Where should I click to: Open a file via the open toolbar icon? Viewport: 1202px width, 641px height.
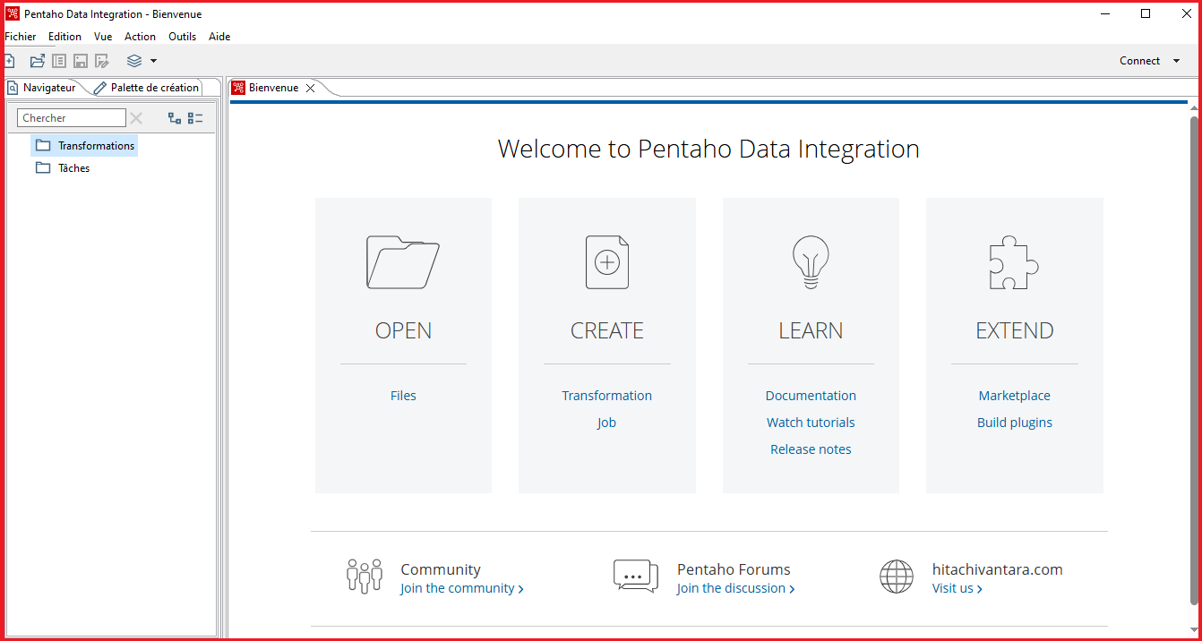point(38,60)
